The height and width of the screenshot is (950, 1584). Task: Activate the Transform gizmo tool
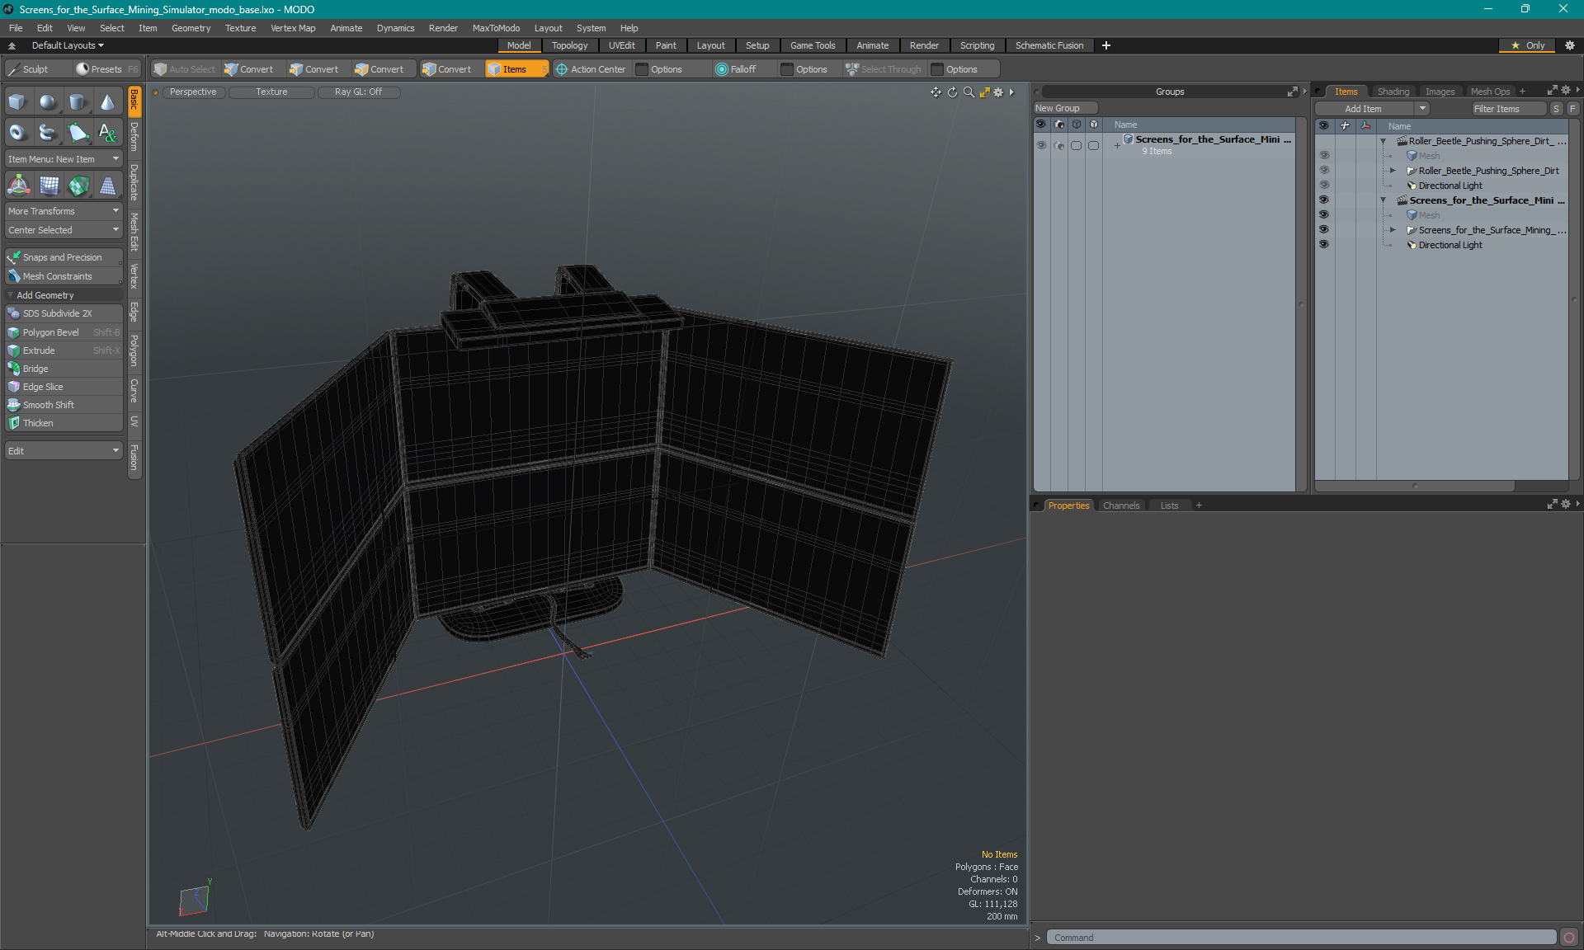click(x=18, y=186)
